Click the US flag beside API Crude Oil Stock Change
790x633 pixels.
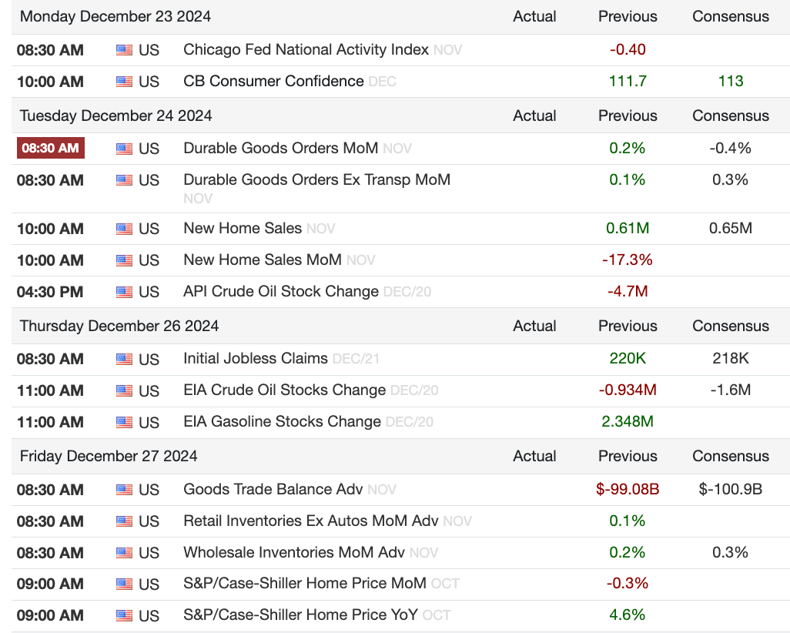(124, 292)
